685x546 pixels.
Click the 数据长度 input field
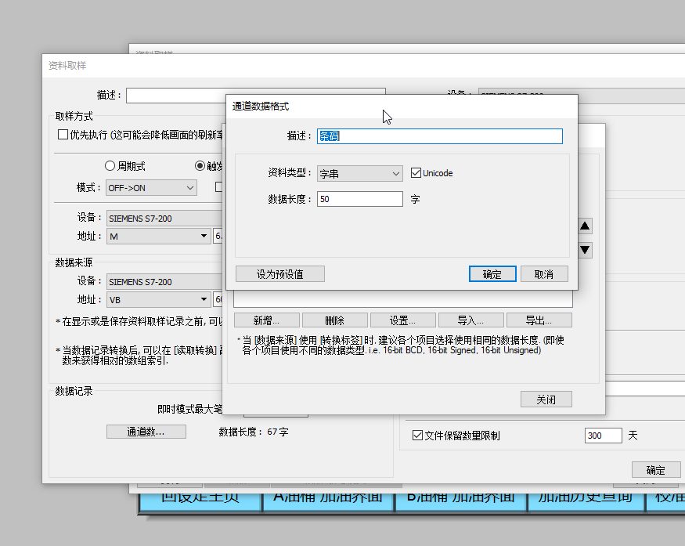point(359,199)
